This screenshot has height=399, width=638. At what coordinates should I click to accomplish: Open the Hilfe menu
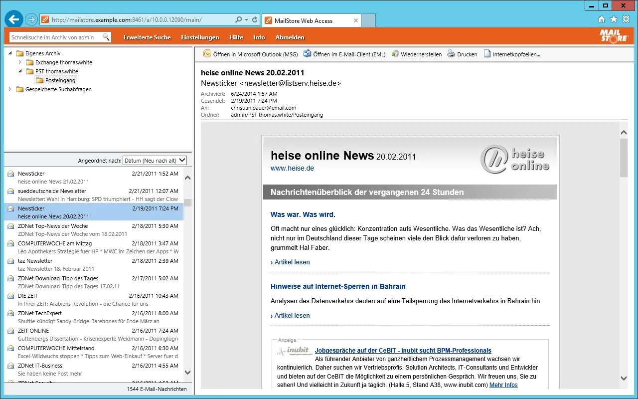(236, 37)
